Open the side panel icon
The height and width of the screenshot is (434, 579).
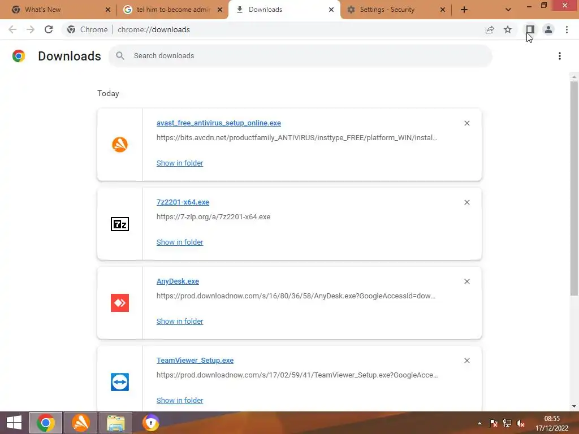click(x=530, y=29)
